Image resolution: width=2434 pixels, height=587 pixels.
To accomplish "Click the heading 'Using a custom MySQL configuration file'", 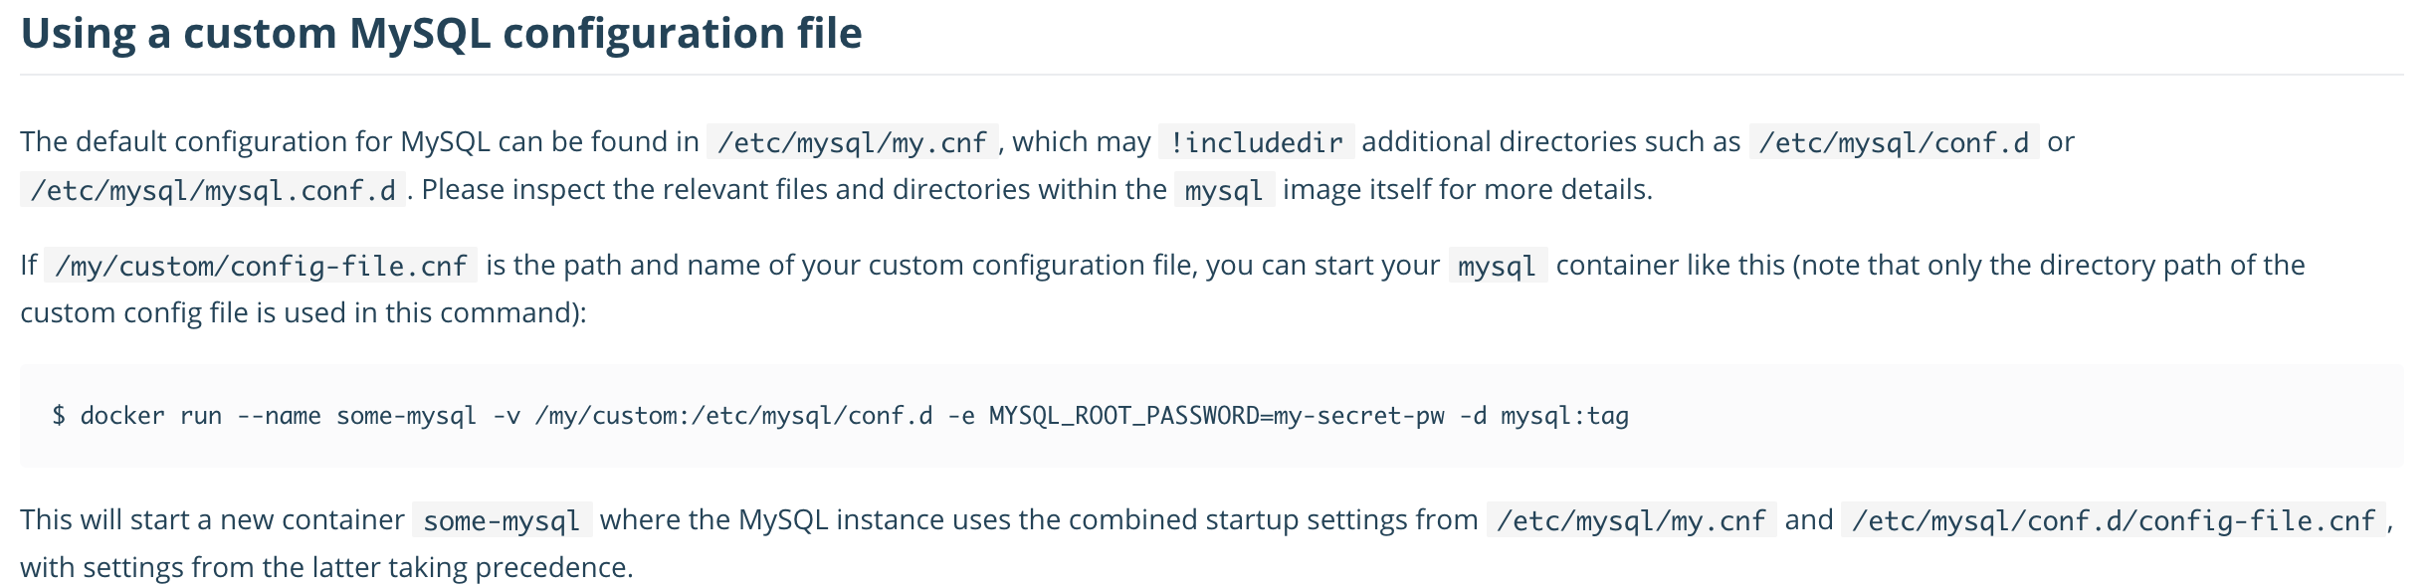I will coord(441,34).
